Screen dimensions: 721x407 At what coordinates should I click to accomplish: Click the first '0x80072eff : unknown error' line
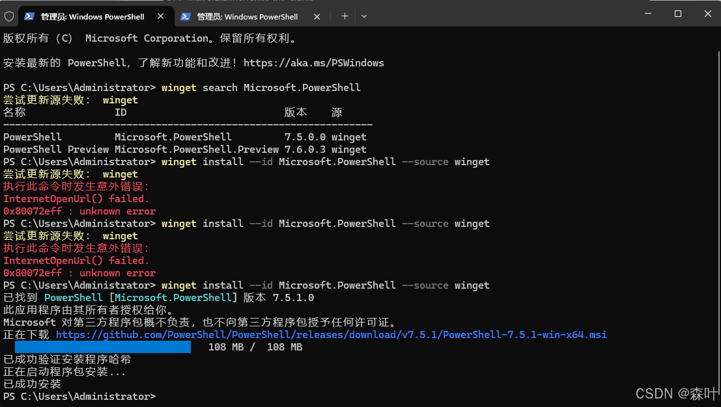[79, 211]
